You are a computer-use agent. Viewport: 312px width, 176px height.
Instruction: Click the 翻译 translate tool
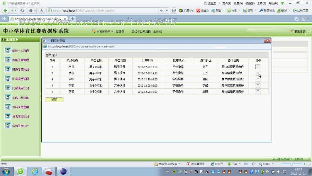tap(282, 10)
